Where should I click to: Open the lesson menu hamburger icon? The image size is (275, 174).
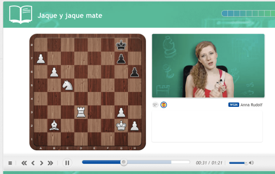[x=10, y=163]
